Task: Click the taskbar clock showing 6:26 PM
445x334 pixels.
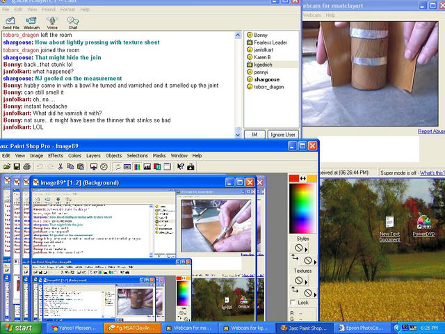Action: 430,328
